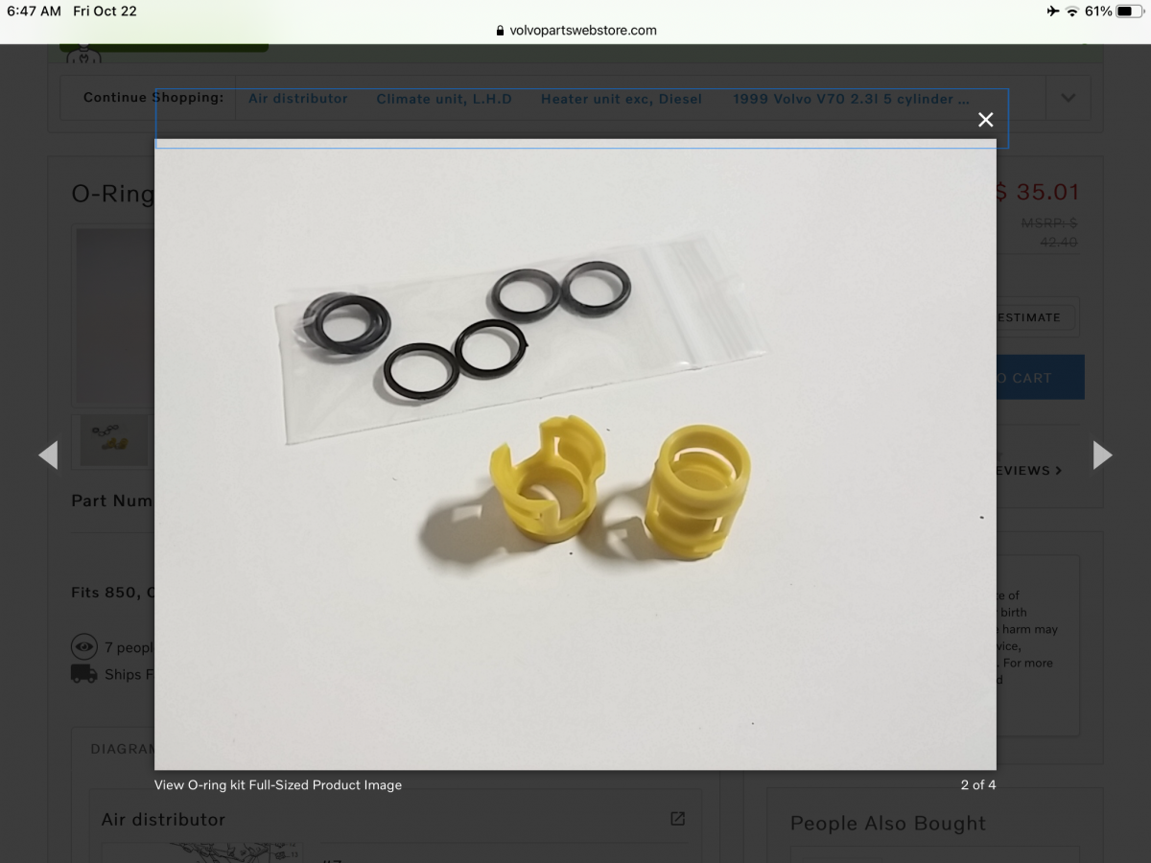
Task: Click the eye icon beside people viewing
Action: coord(84,647)
